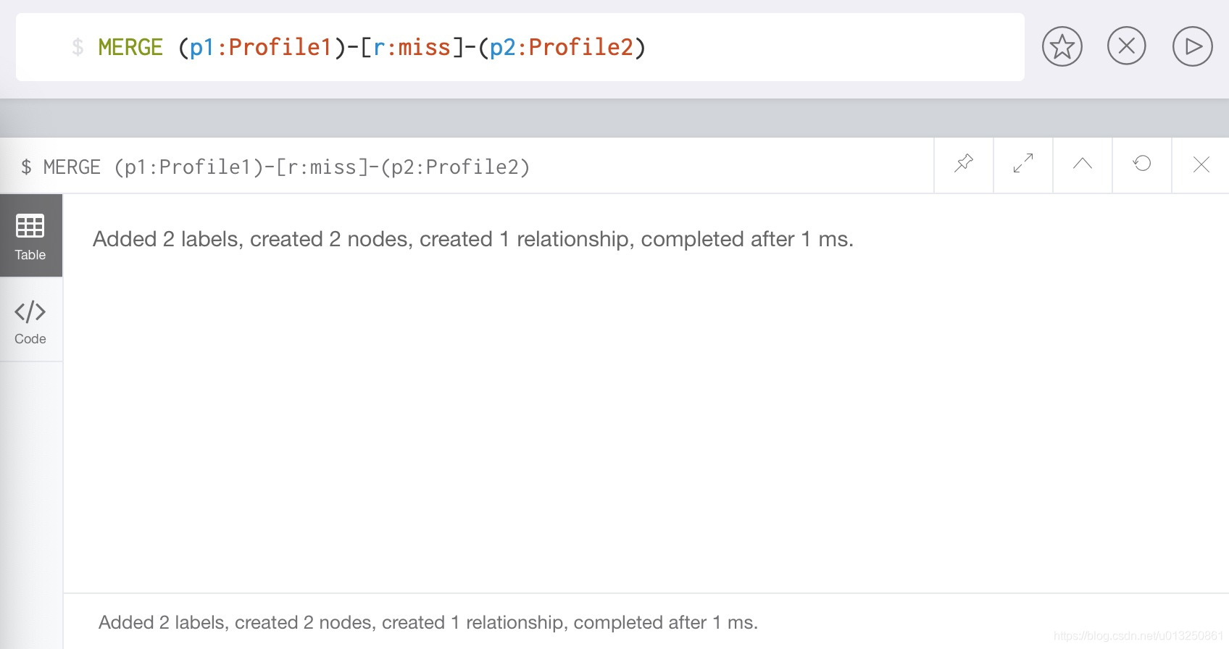
Task: Switch to Code view tab
Action: (30, 321)
